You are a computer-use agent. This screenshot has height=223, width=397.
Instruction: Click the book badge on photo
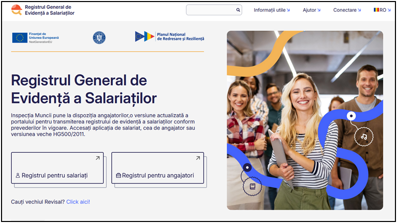(252, 187)
